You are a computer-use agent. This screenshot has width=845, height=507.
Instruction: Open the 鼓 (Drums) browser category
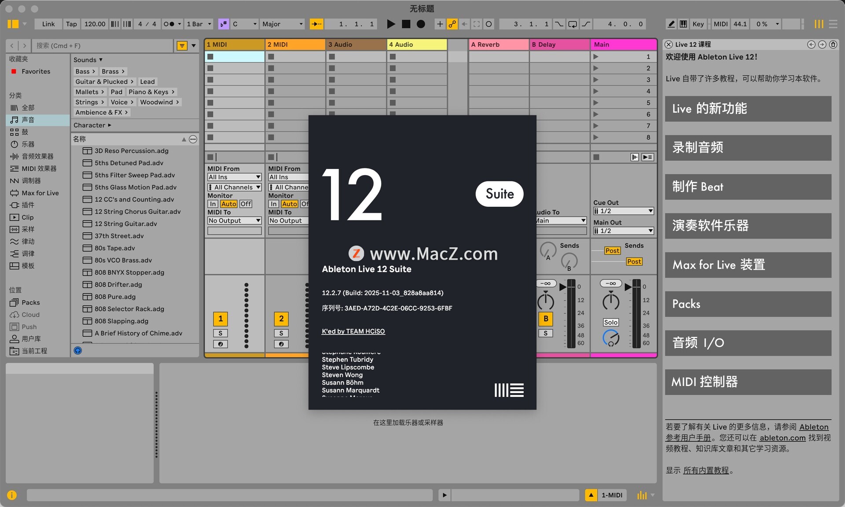point(25,132)
